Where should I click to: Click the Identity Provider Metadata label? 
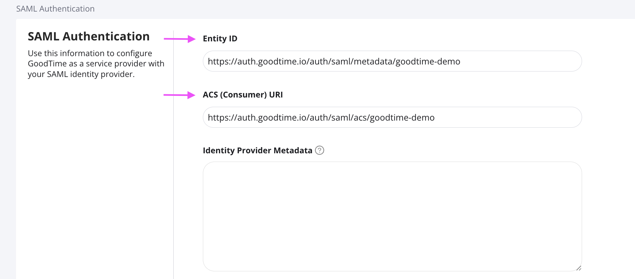257,150
